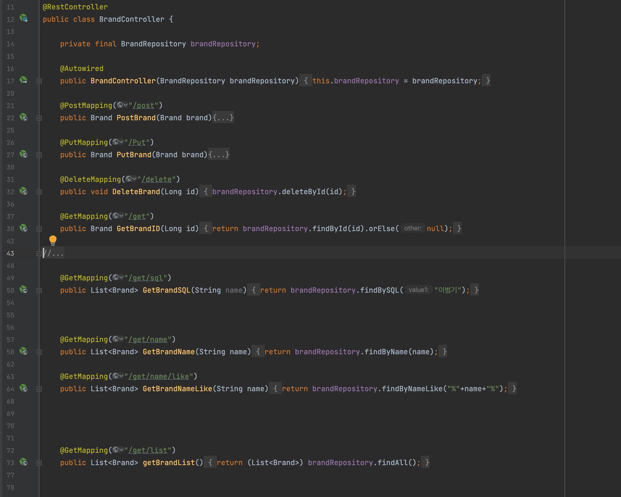621x497 pixels.
Task: Click the @RestController annotation
Action: [x=75, y=7]
